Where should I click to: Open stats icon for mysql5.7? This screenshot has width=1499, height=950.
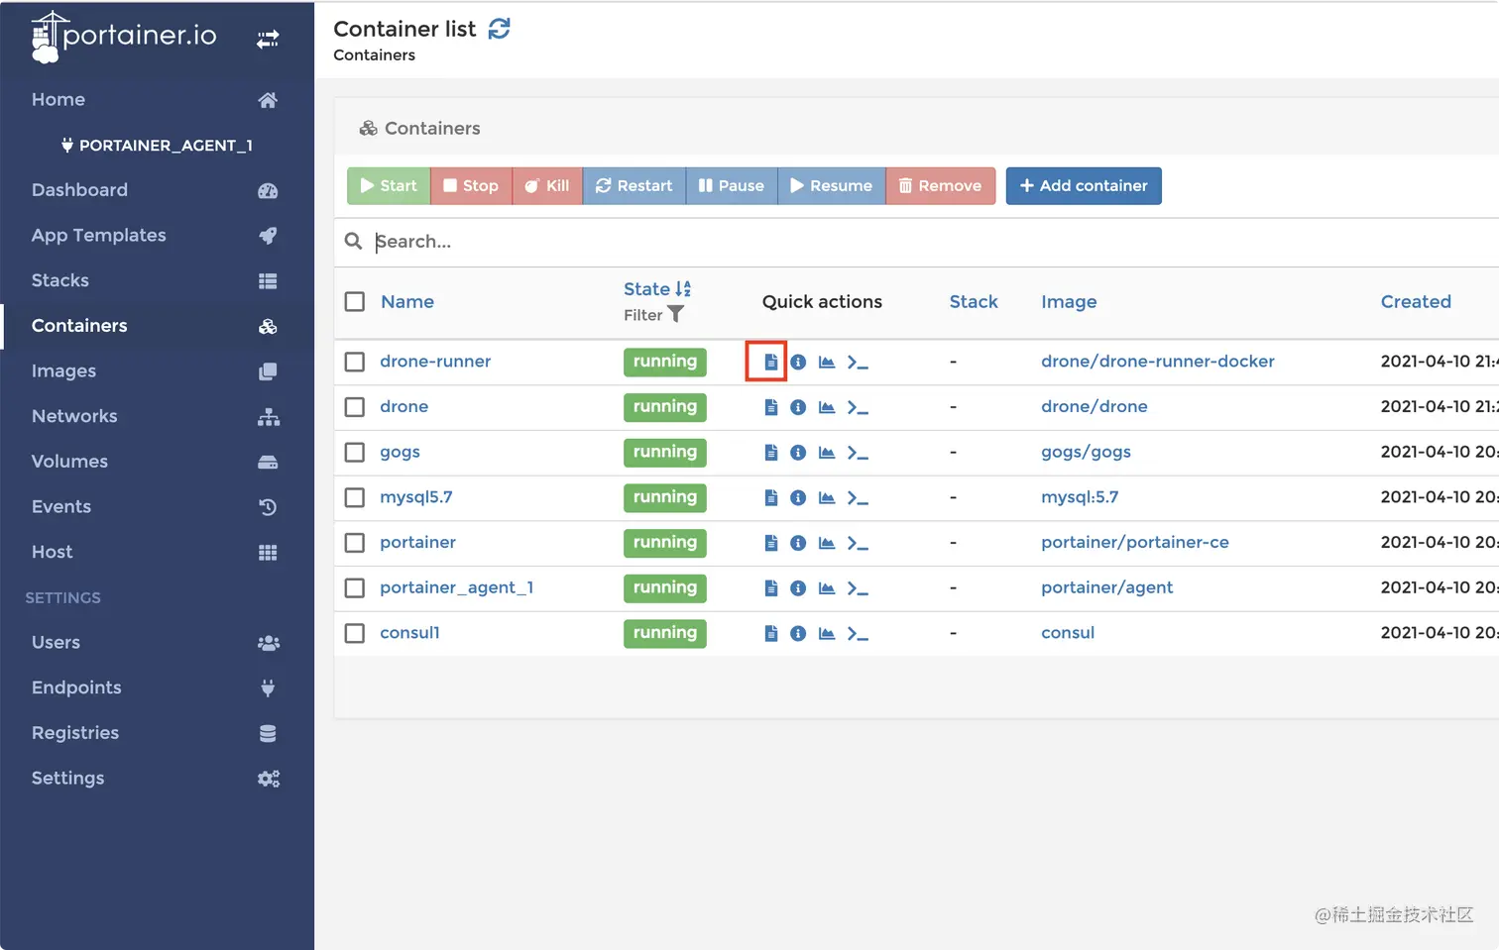click(827, 498)
